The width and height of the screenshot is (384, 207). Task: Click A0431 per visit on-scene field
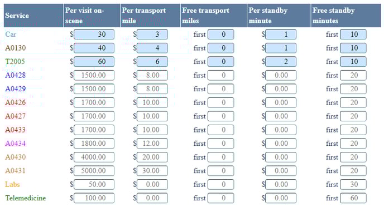tap(94, 171)
